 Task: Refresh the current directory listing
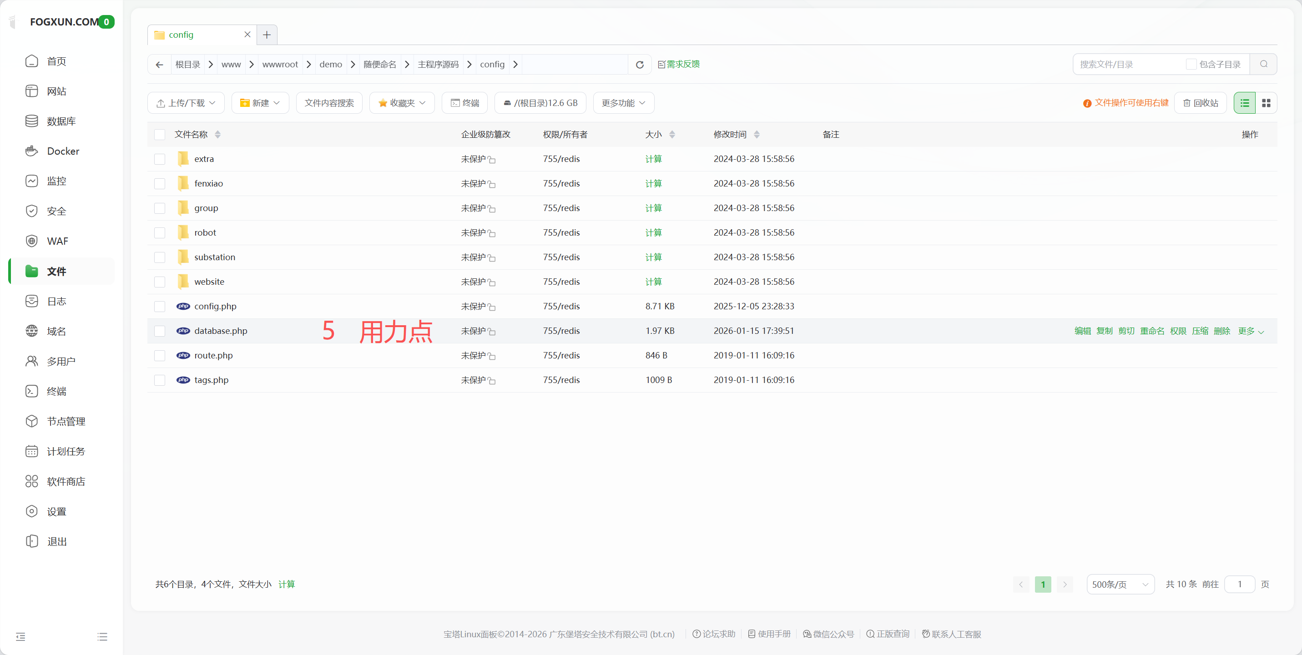[x=639, y=64]
